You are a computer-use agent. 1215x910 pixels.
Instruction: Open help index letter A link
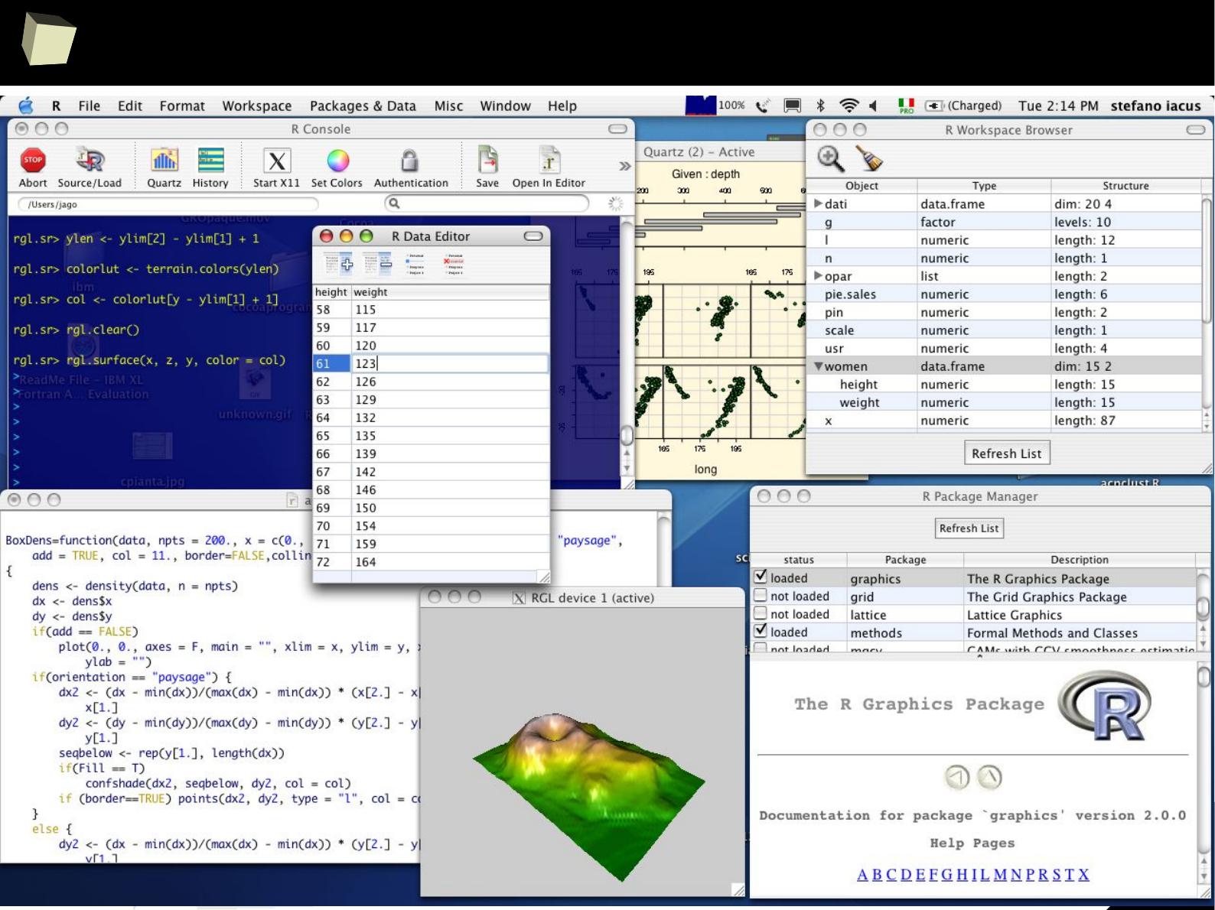862,874
